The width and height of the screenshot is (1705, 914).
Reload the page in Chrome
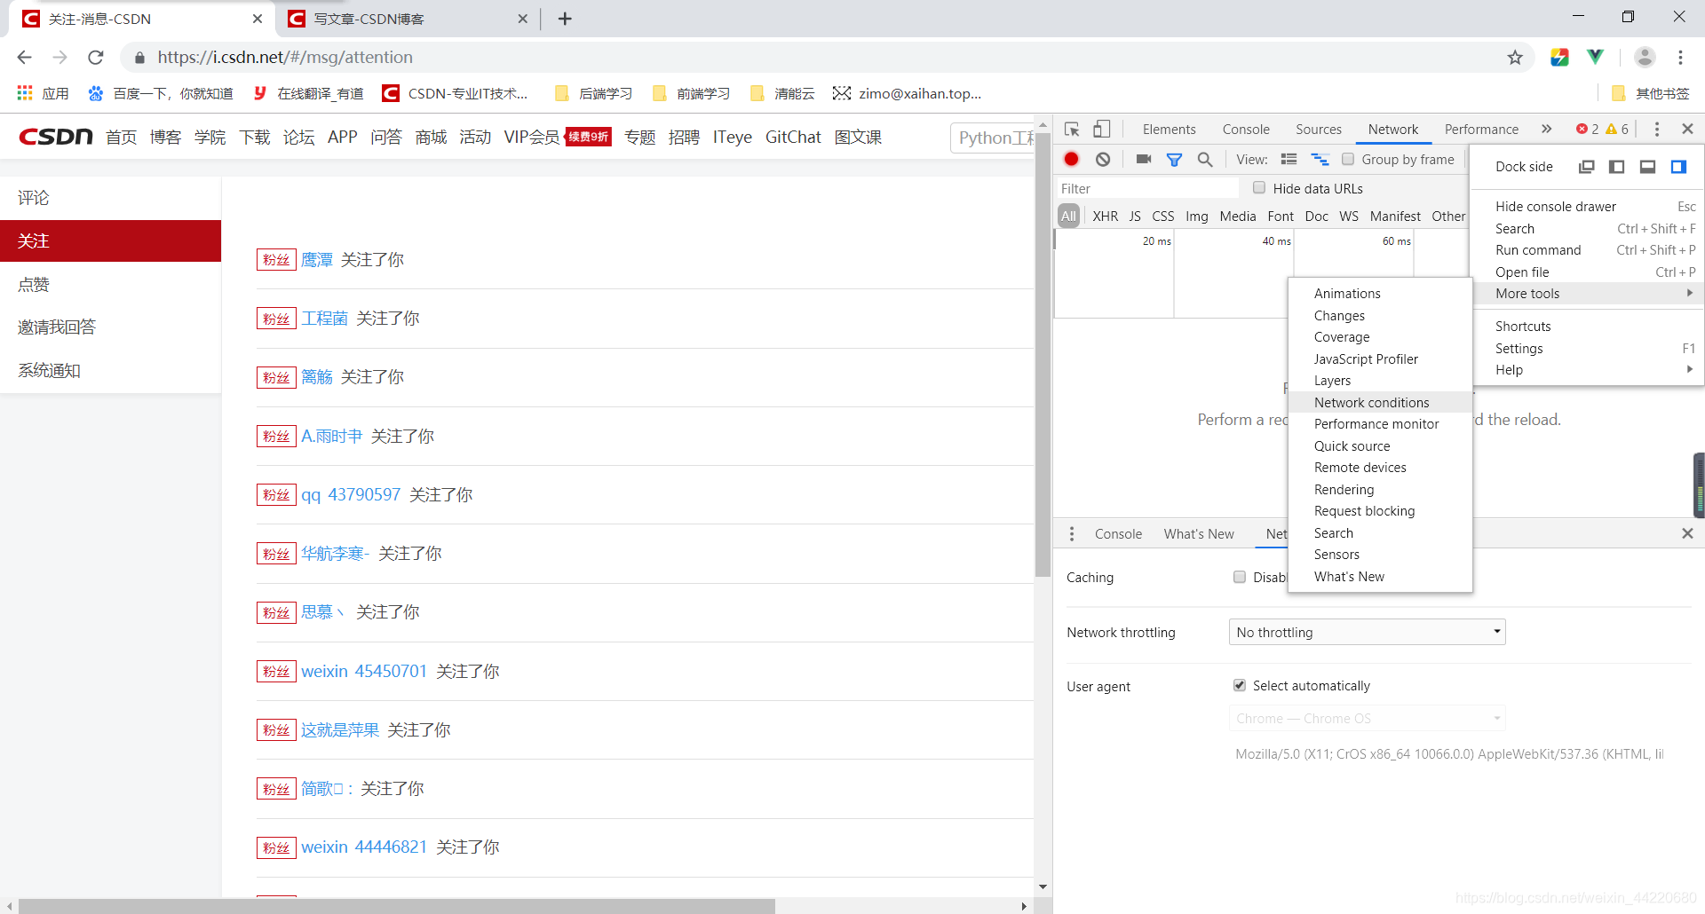coord(96,58)
